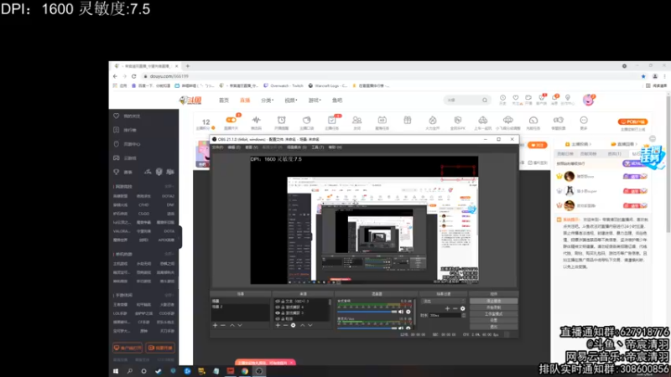The height and width of the screenshot is (377, 671).
Task: Open OBS 文件(F) menu
Action: [x=218, y=147]
